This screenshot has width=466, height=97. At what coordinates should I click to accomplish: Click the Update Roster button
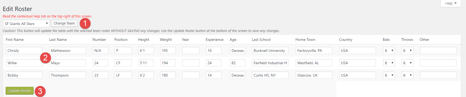20,91
